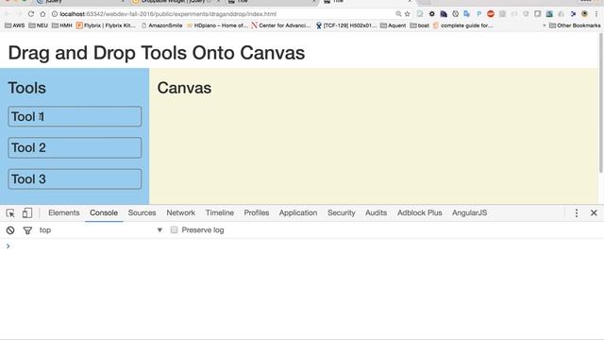
Task: Switch to the Timeline tab
Action: tap(220, 212)
